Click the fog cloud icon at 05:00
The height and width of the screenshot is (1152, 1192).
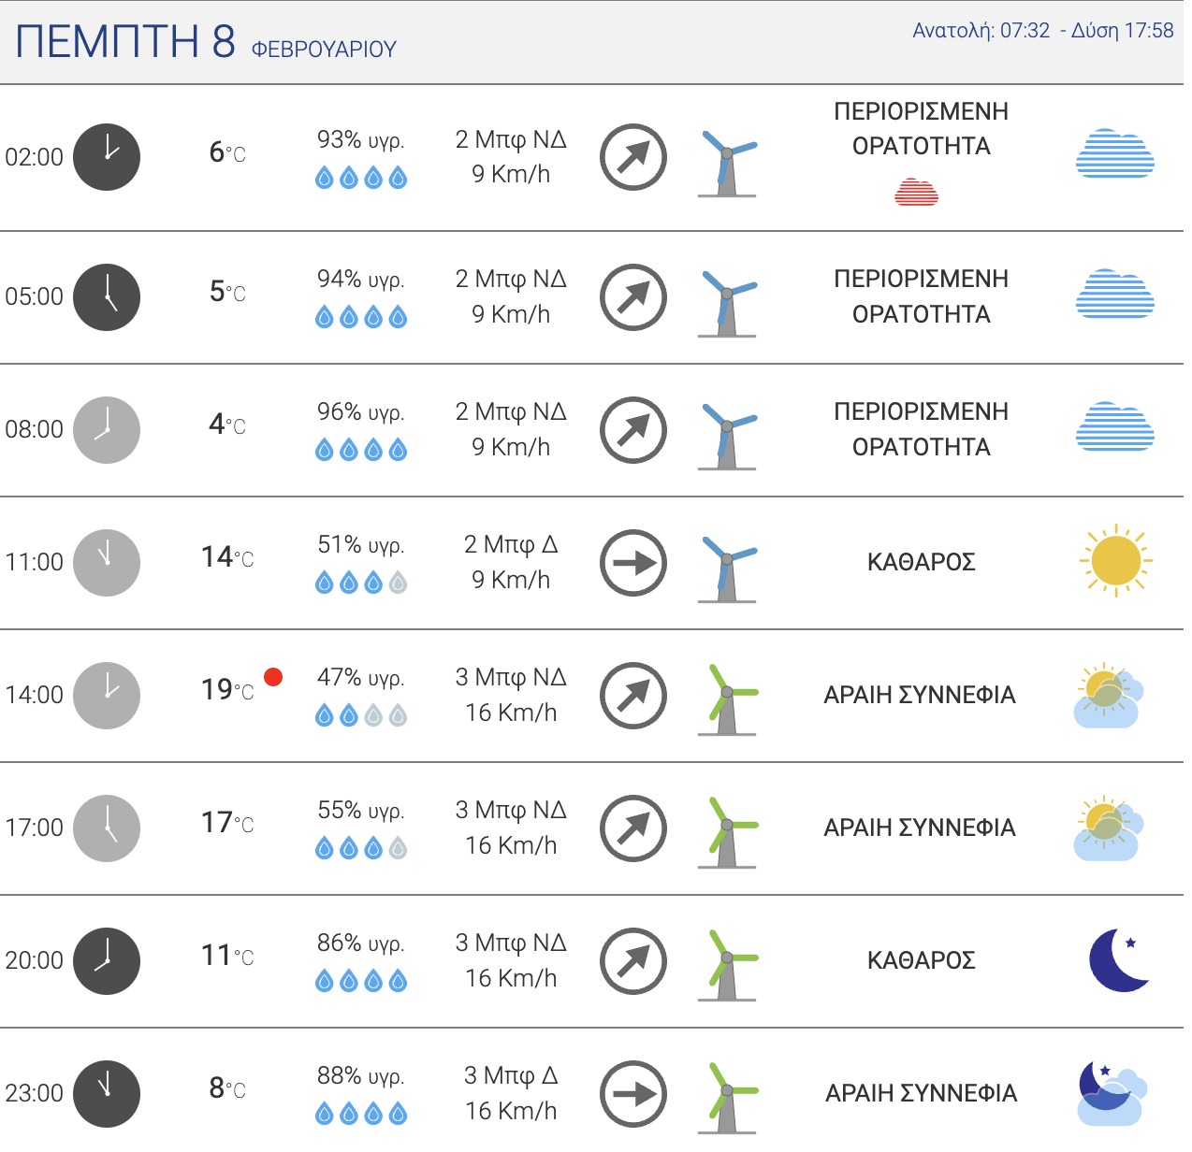click(1115, 294)
